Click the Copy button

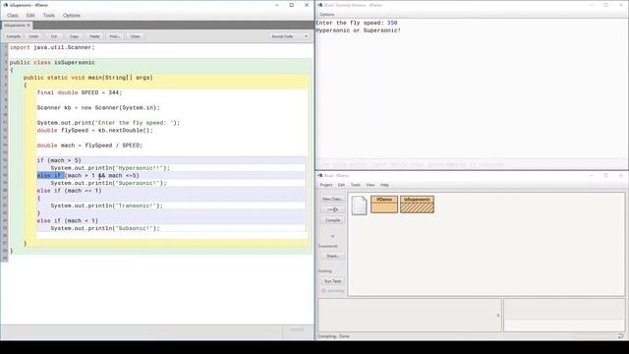pyautogui.click(x=75, y=36)
